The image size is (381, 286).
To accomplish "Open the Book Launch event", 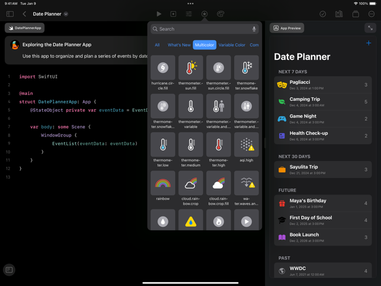I will [x=323, y=237].
